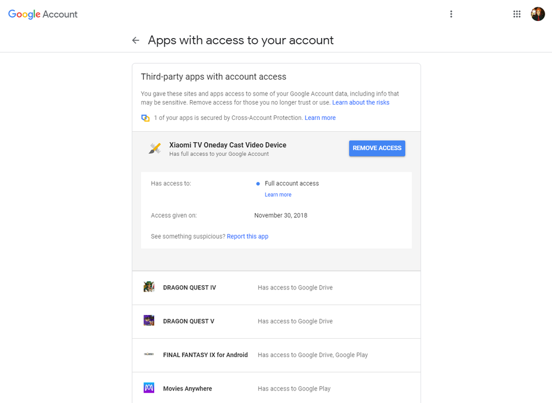Viewport: 552px width, 403px height.
Task: Click the Xiaomi TV Oneday Cast app icon
Action: pos(155,148)
